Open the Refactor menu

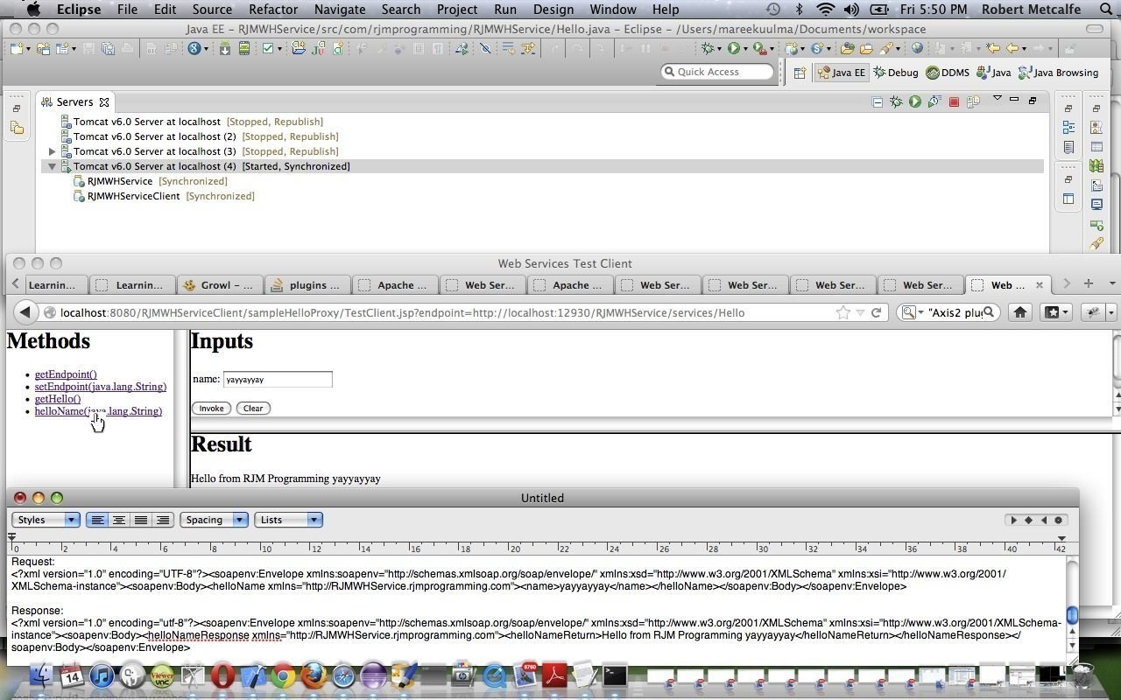point(273,10)
